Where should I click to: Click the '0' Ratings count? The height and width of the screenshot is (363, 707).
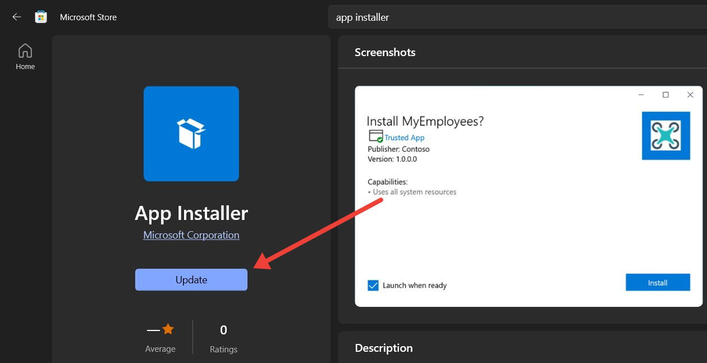coord(223,330)
